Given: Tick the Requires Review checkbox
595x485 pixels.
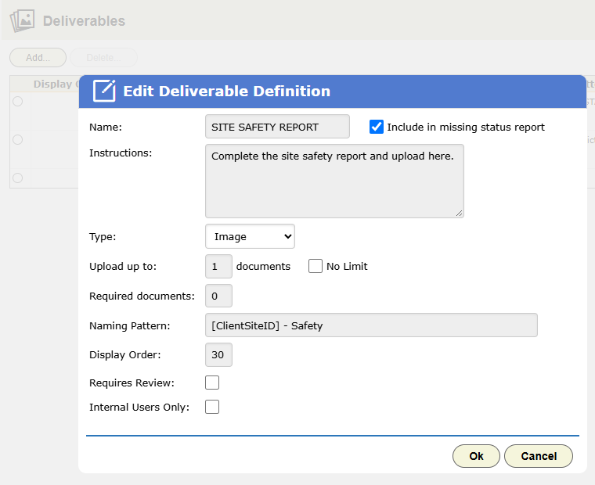Looking at the screenshot, I should [212, 383].
